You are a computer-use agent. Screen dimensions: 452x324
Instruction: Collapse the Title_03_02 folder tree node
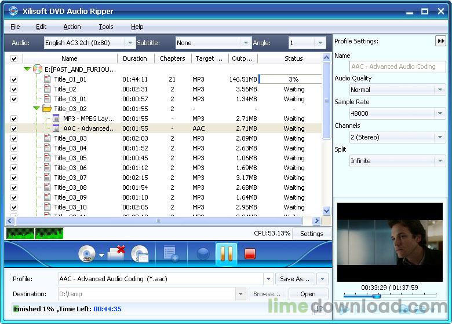coord(37,109)
